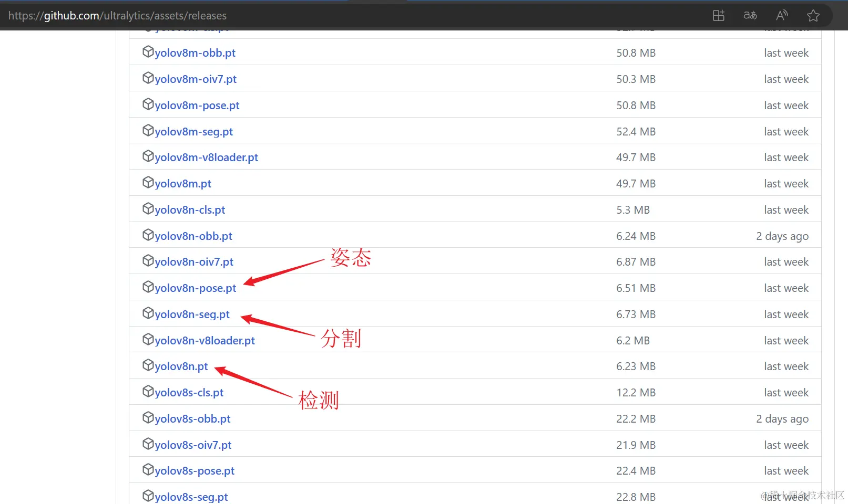
Task: Click package icon beside yolov8n-cls.pt
Action: point(148,208)
